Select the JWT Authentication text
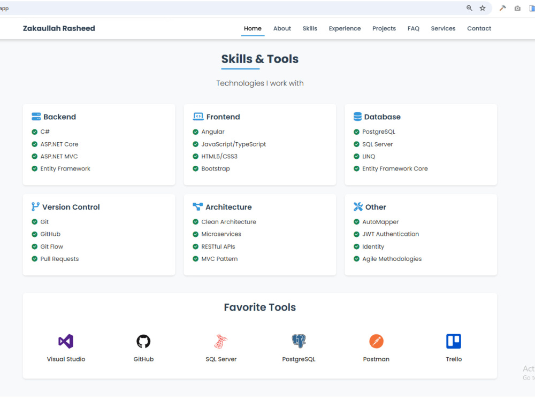535x401 pixels. (391, 234)
